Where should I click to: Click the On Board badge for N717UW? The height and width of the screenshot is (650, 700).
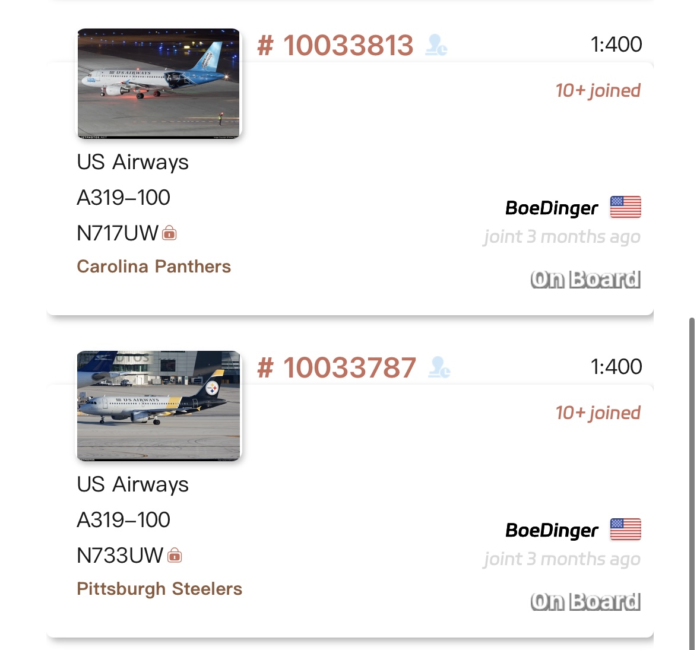pyautogui.click(x=585, y=280)
